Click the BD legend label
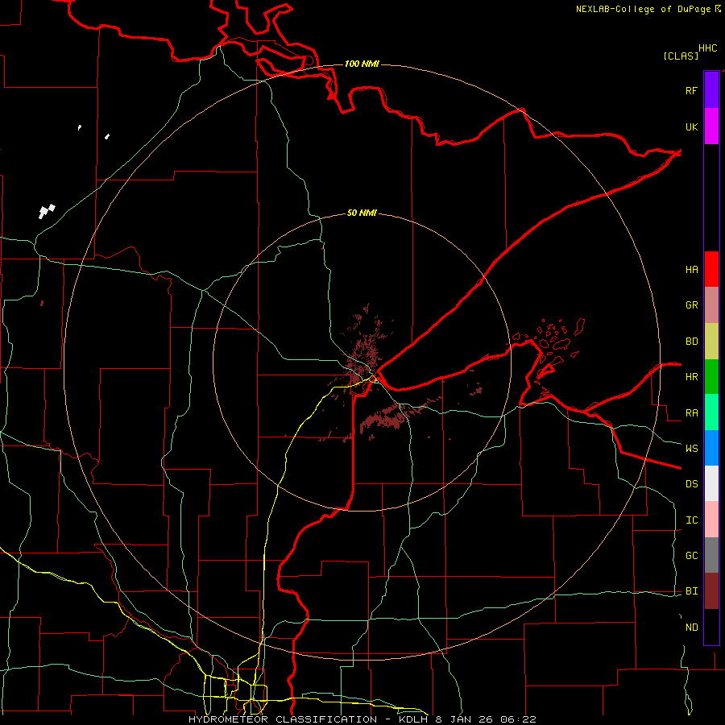The image size is (725, 725). tap(691, 342)
